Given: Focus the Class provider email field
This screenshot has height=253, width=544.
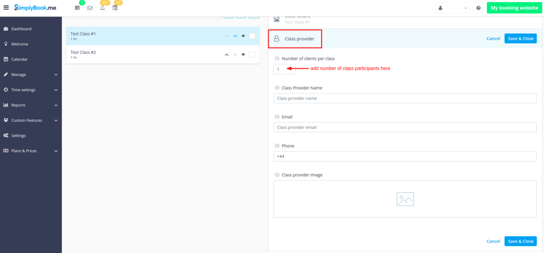Looking at the screenshot, I should pyautogui.click(x=405, y=127).
